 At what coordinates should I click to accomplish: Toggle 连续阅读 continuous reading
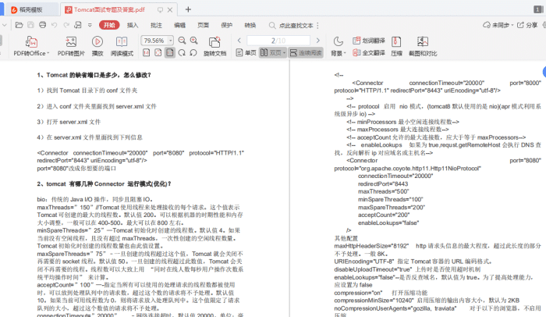click(306, 52)
